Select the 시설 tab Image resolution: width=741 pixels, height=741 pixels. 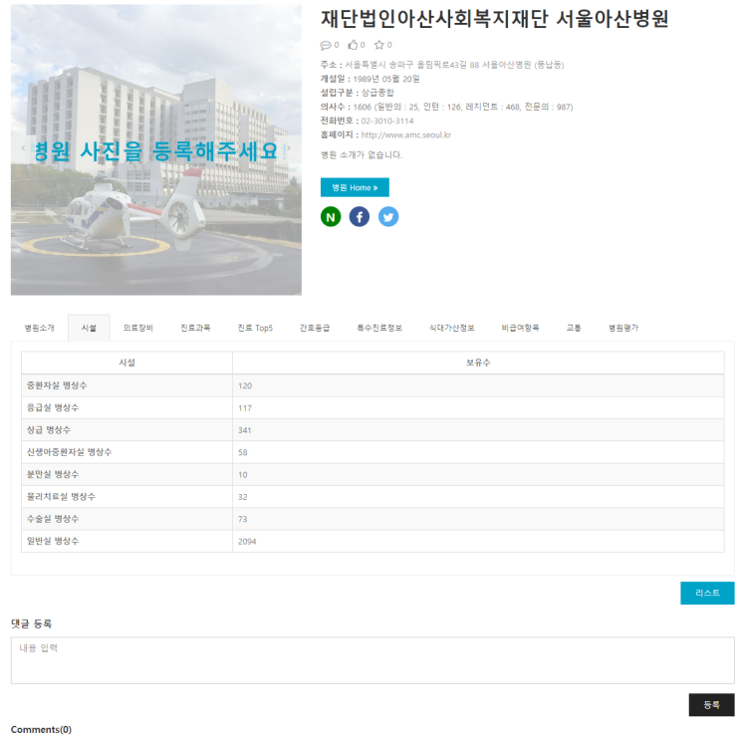[89, 328]
